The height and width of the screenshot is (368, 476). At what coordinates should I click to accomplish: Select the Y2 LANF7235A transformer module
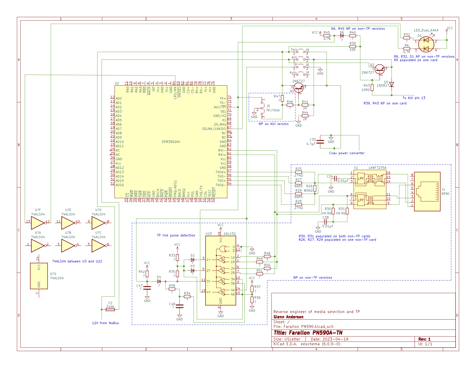370,189
